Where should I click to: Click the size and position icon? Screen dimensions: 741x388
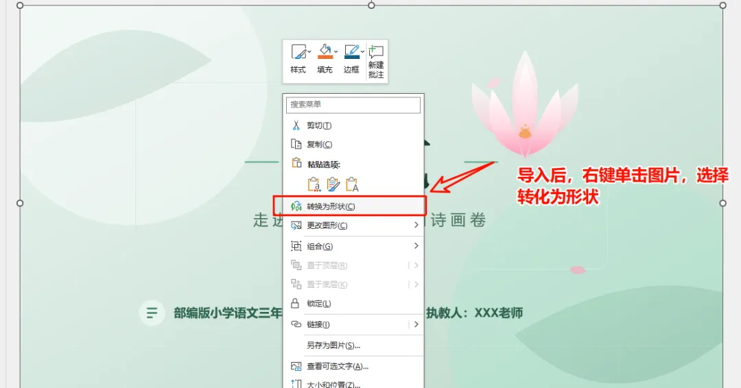click(x=296, y=383)
